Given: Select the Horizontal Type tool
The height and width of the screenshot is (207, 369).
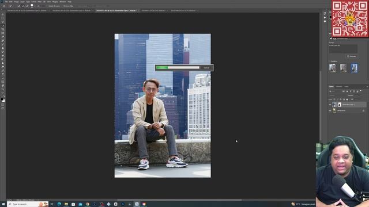Looking at the screenshot, I should (x=3, y=74).
